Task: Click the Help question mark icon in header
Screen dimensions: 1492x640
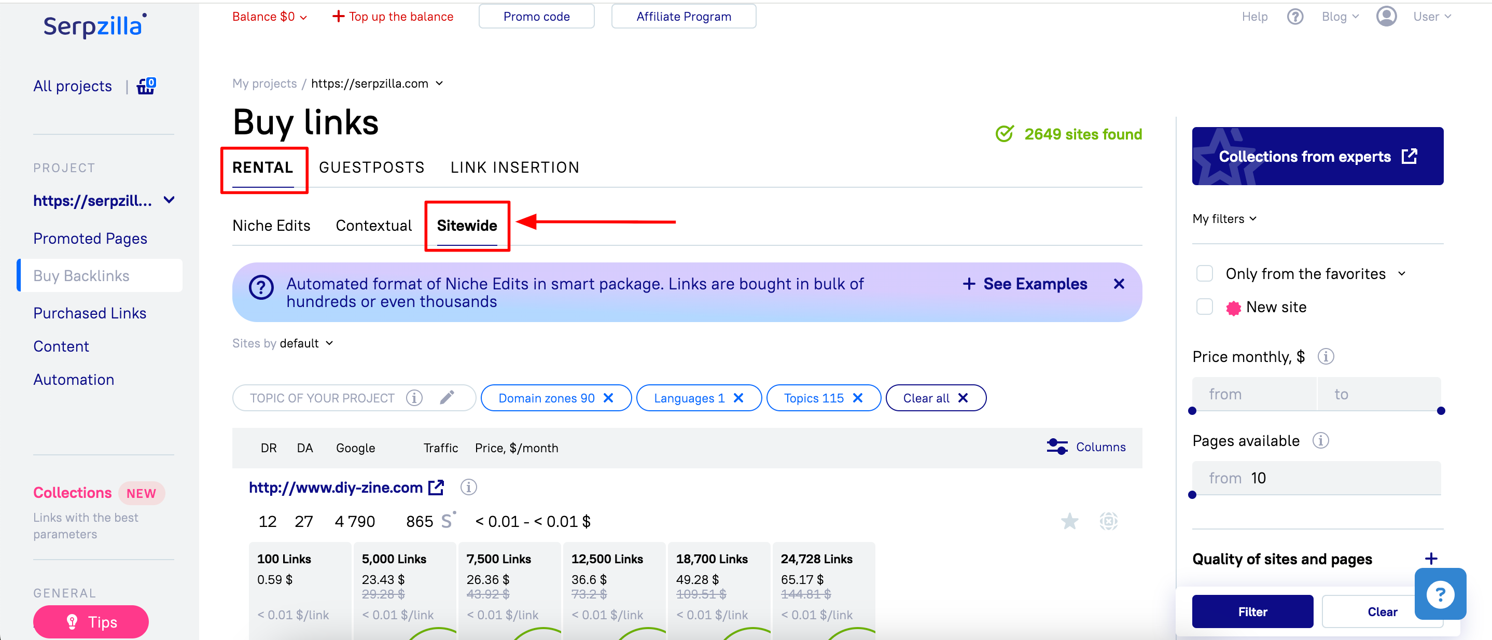Action: point(1295,17)
